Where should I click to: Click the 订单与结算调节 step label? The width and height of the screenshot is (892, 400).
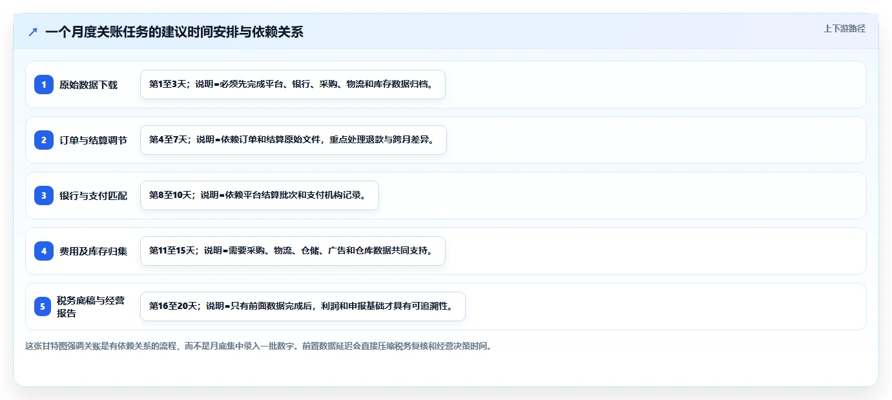93,140
